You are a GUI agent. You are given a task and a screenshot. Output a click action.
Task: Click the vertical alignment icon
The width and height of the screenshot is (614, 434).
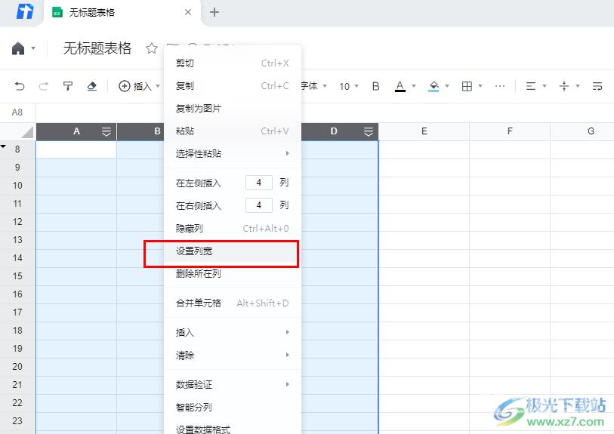pos(564,86)
